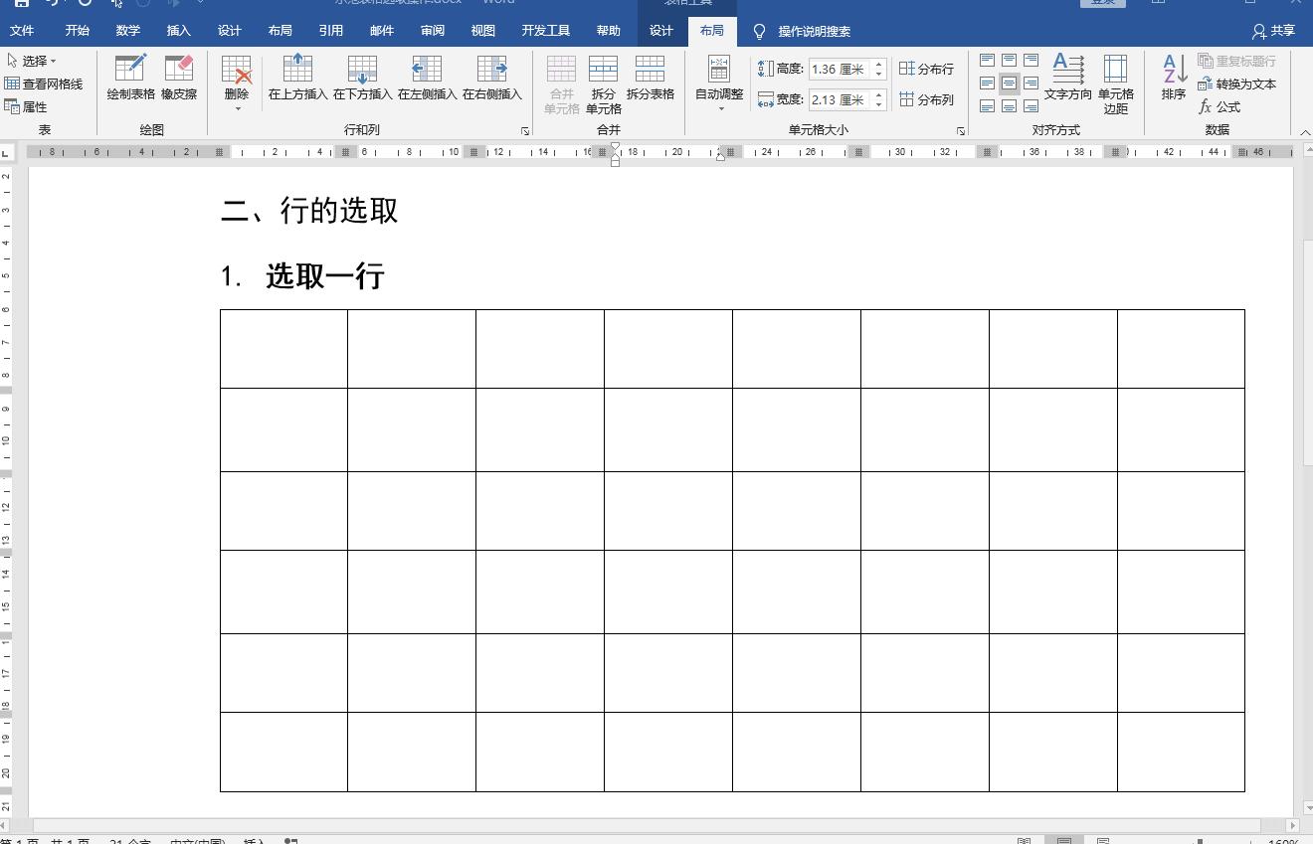The width and height of the screenshot is (1313, 844).
Task: Select the 橡皮擦 (Eraser) tool
Action: [179, 80]
